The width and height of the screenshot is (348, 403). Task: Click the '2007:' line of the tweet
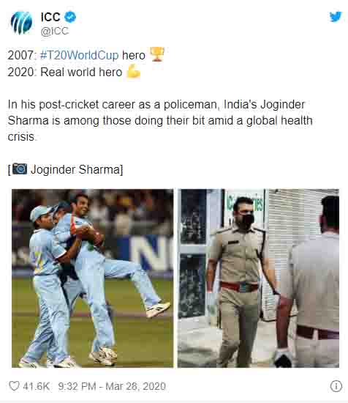86,55
